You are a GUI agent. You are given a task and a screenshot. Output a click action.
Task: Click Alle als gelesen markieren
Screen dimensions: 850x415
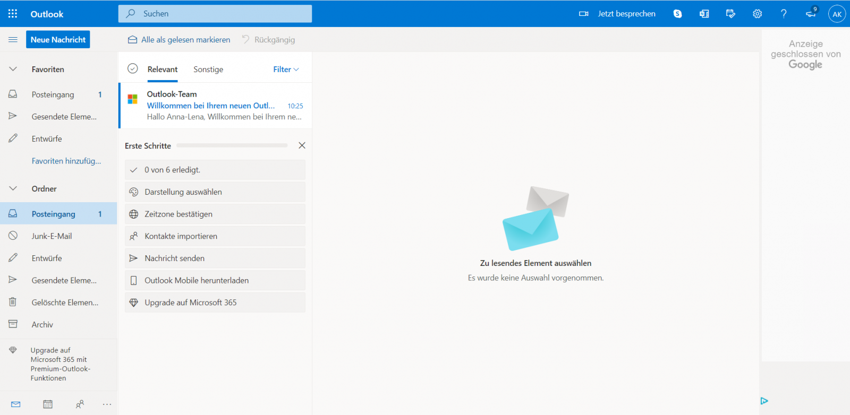click(x=179, y=40)
